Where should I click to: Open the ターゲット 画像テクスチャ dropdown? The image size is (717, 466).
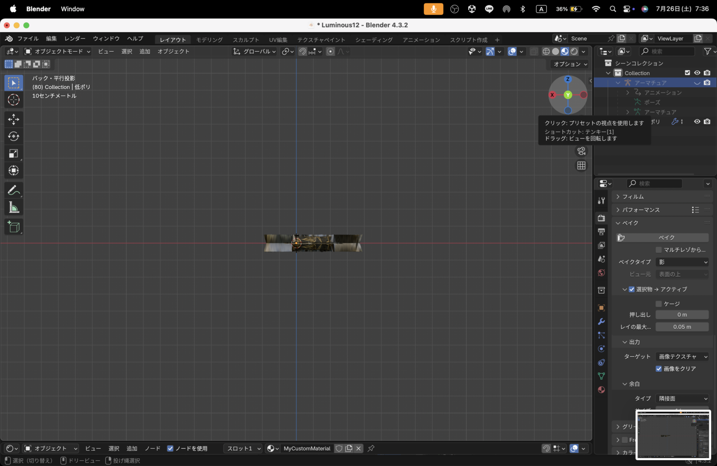click(x=682, y=357)
